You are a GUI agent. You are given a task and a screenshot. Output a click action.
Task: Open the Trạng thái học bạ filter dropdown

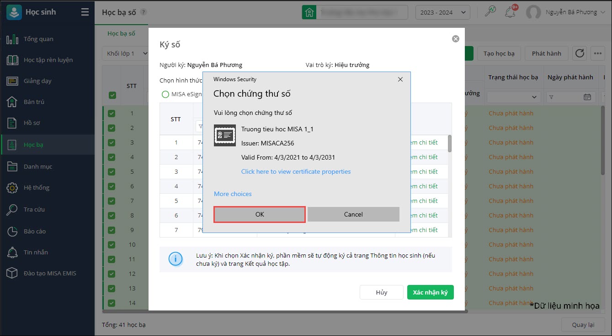514,97
